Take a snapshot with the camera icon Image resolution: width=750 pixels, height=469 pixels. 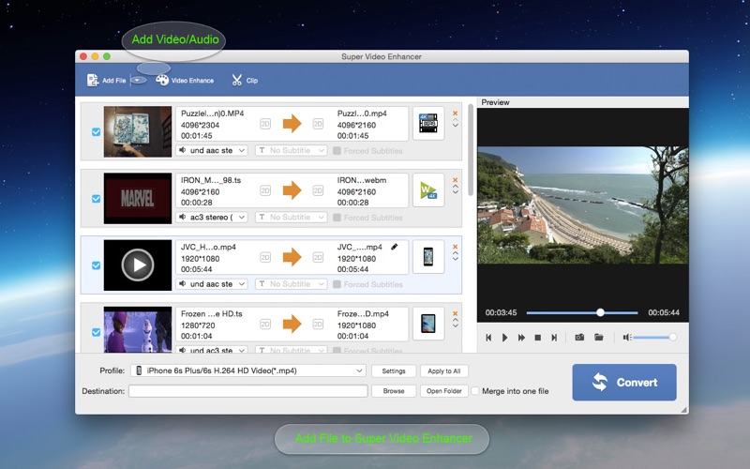coord(579,337)
